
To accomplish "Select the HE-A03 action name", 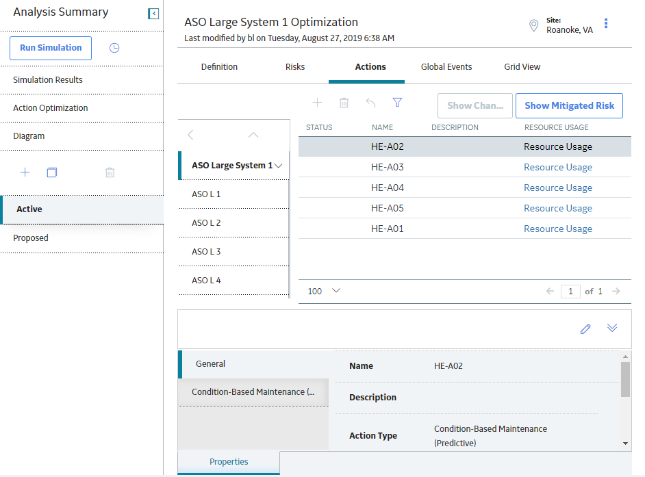I will pos(387,168).
